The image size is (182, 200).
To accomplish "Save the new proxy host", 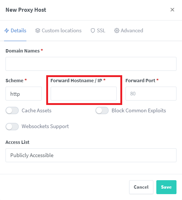I will click(166, 187).
